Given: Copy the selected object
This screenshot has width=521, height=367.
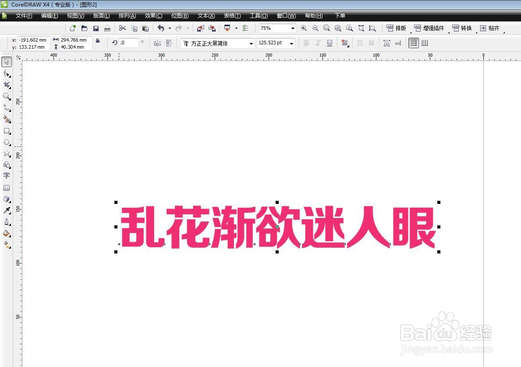Looking at the screenshot, I should tap(134, 28).
